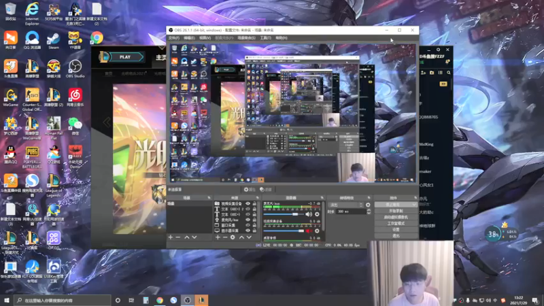Add a new source with the Sources panel plus icon
Viewport: 544px width, 306px height.
[218, 237]
